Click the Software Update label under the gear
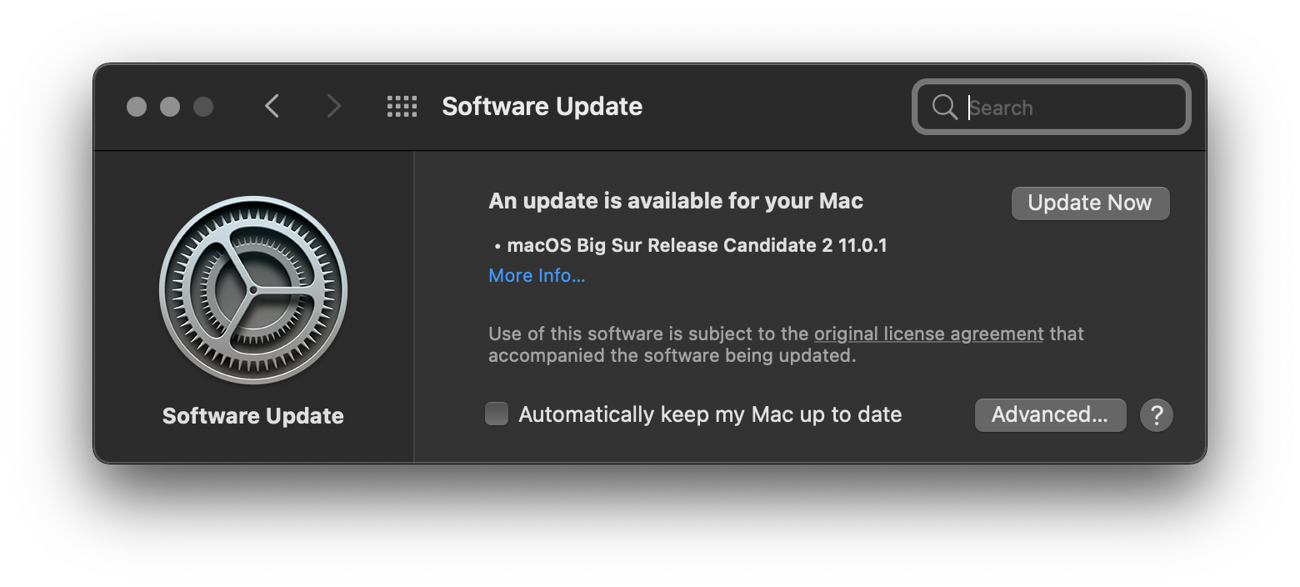This screenshot has height=587, width=1300. click(x=253, y=416)
